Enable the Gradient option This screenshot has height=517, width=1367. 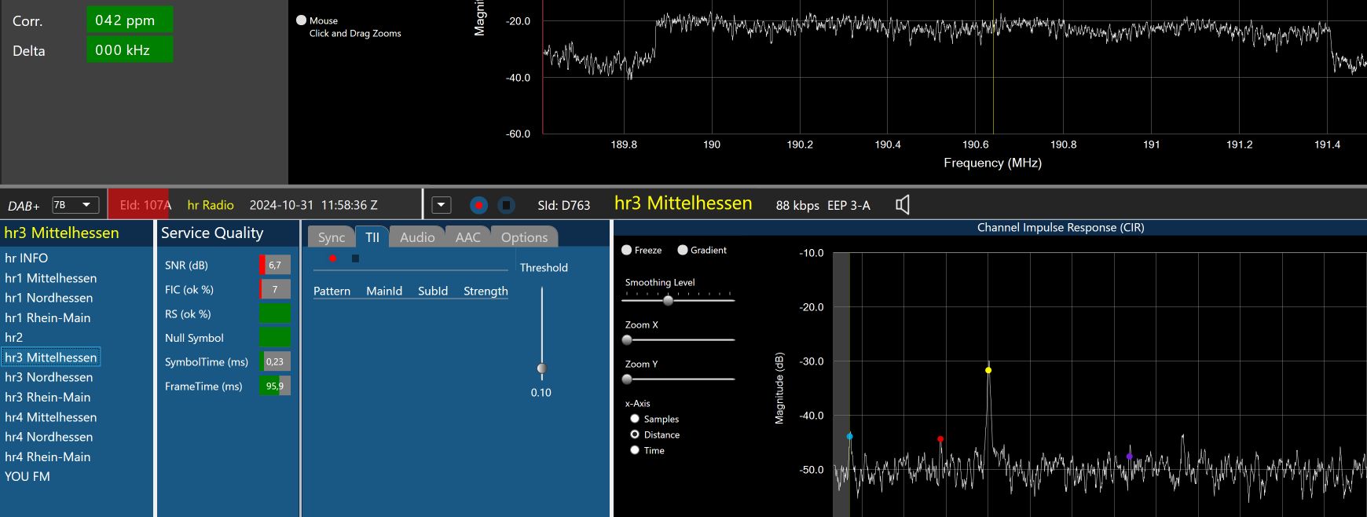pyautogui.click(x=683, y=250)
